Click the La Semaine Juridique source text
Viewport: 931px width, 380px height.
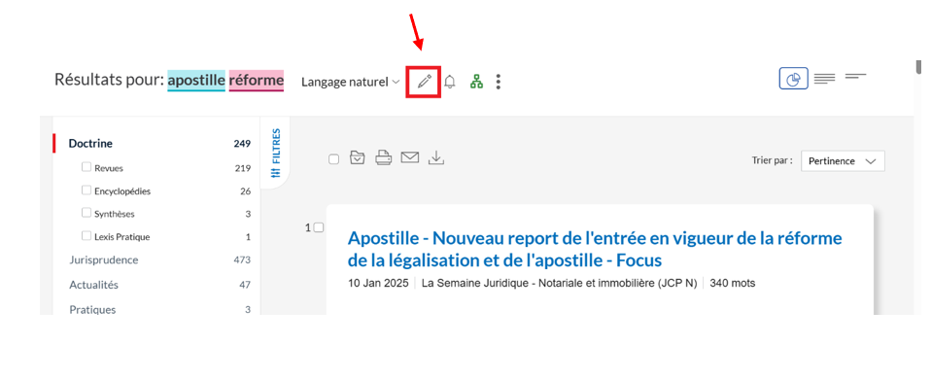[560, 283]
